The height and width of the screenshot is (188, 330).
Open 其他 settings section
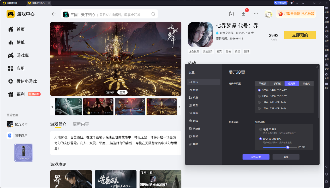[204, 144]
